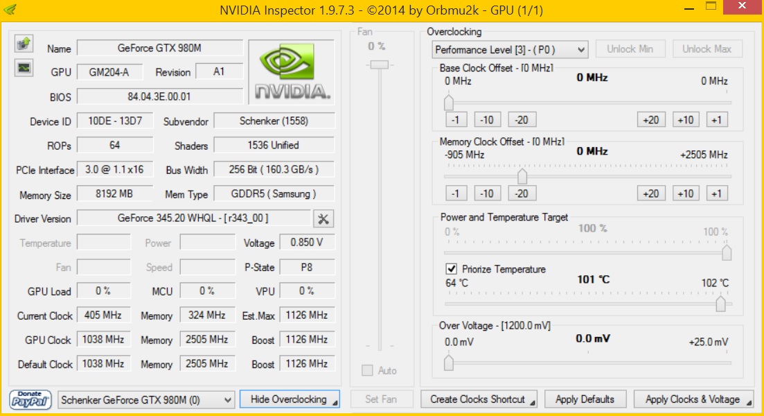
Task: Click Create Clocks Shortcut
Action: click(479, 399)
